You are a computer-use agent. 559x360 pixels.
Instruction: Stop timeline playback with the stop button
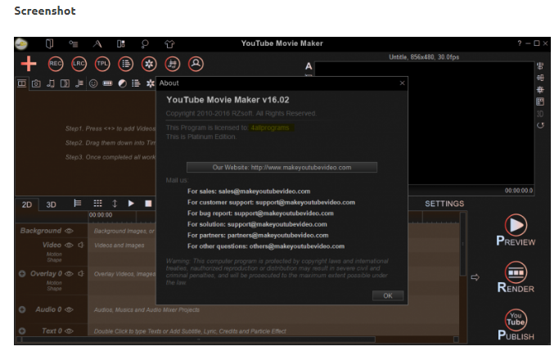[148, 204]
